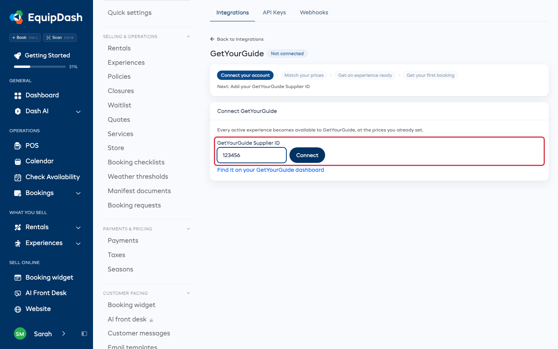Click the EquipDash logo icon
This screenshot has height=349, width=558.
(16, 17)
